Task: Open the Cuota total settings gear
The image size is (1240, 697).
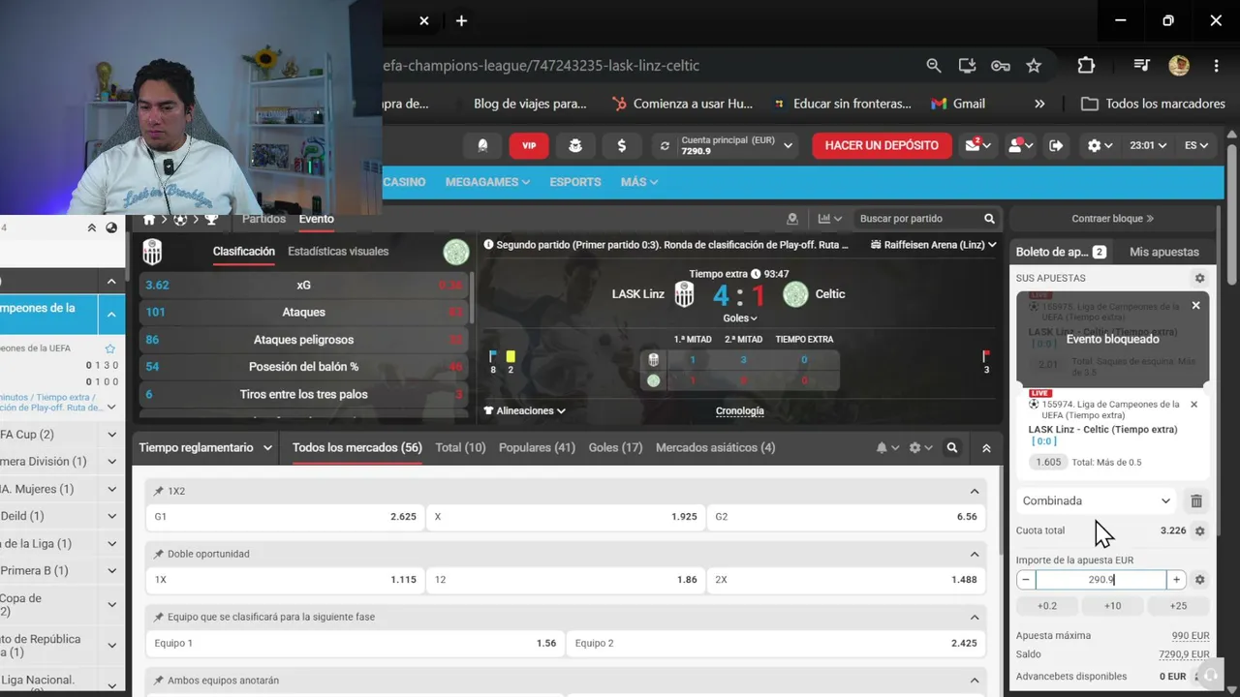Action: click(1199, 530)
